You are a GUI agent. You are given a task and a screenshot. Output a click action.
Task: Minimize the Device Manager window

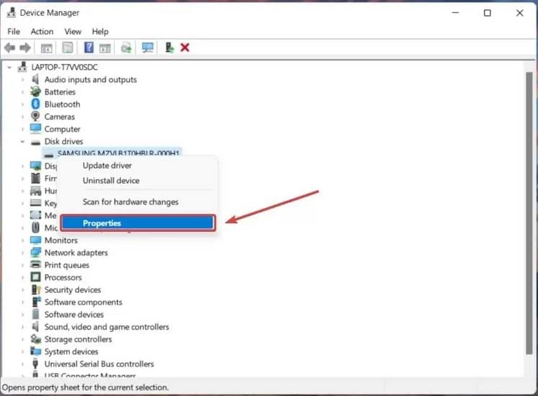click(x=455, y=13)
